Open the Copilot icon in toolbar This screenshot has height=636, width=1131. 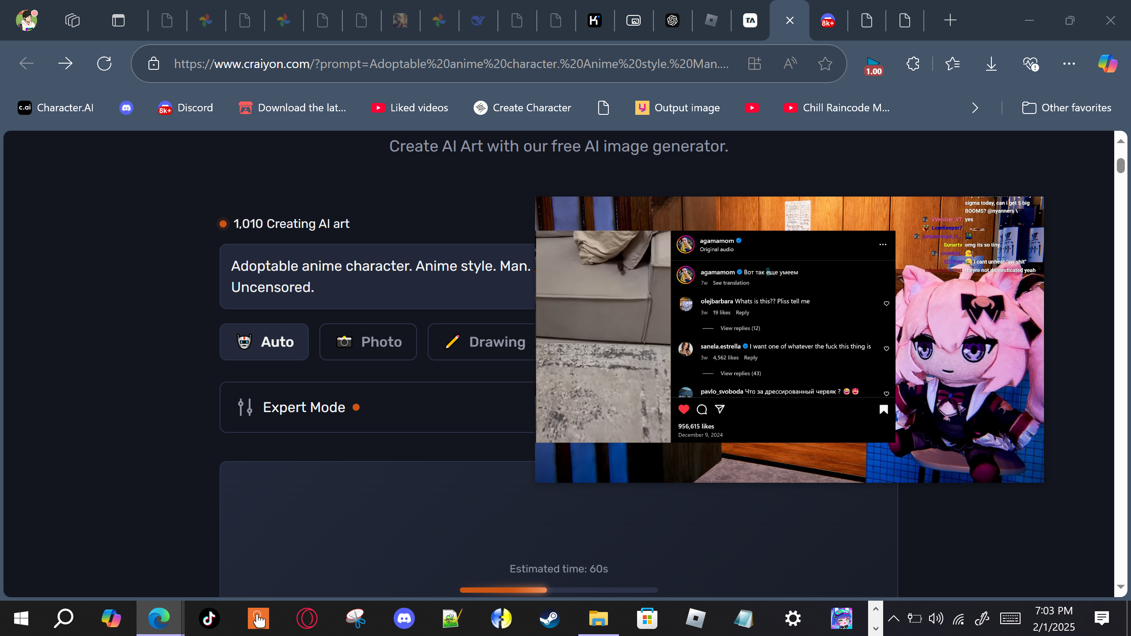pyautogui.click(x=1108, y=64)
